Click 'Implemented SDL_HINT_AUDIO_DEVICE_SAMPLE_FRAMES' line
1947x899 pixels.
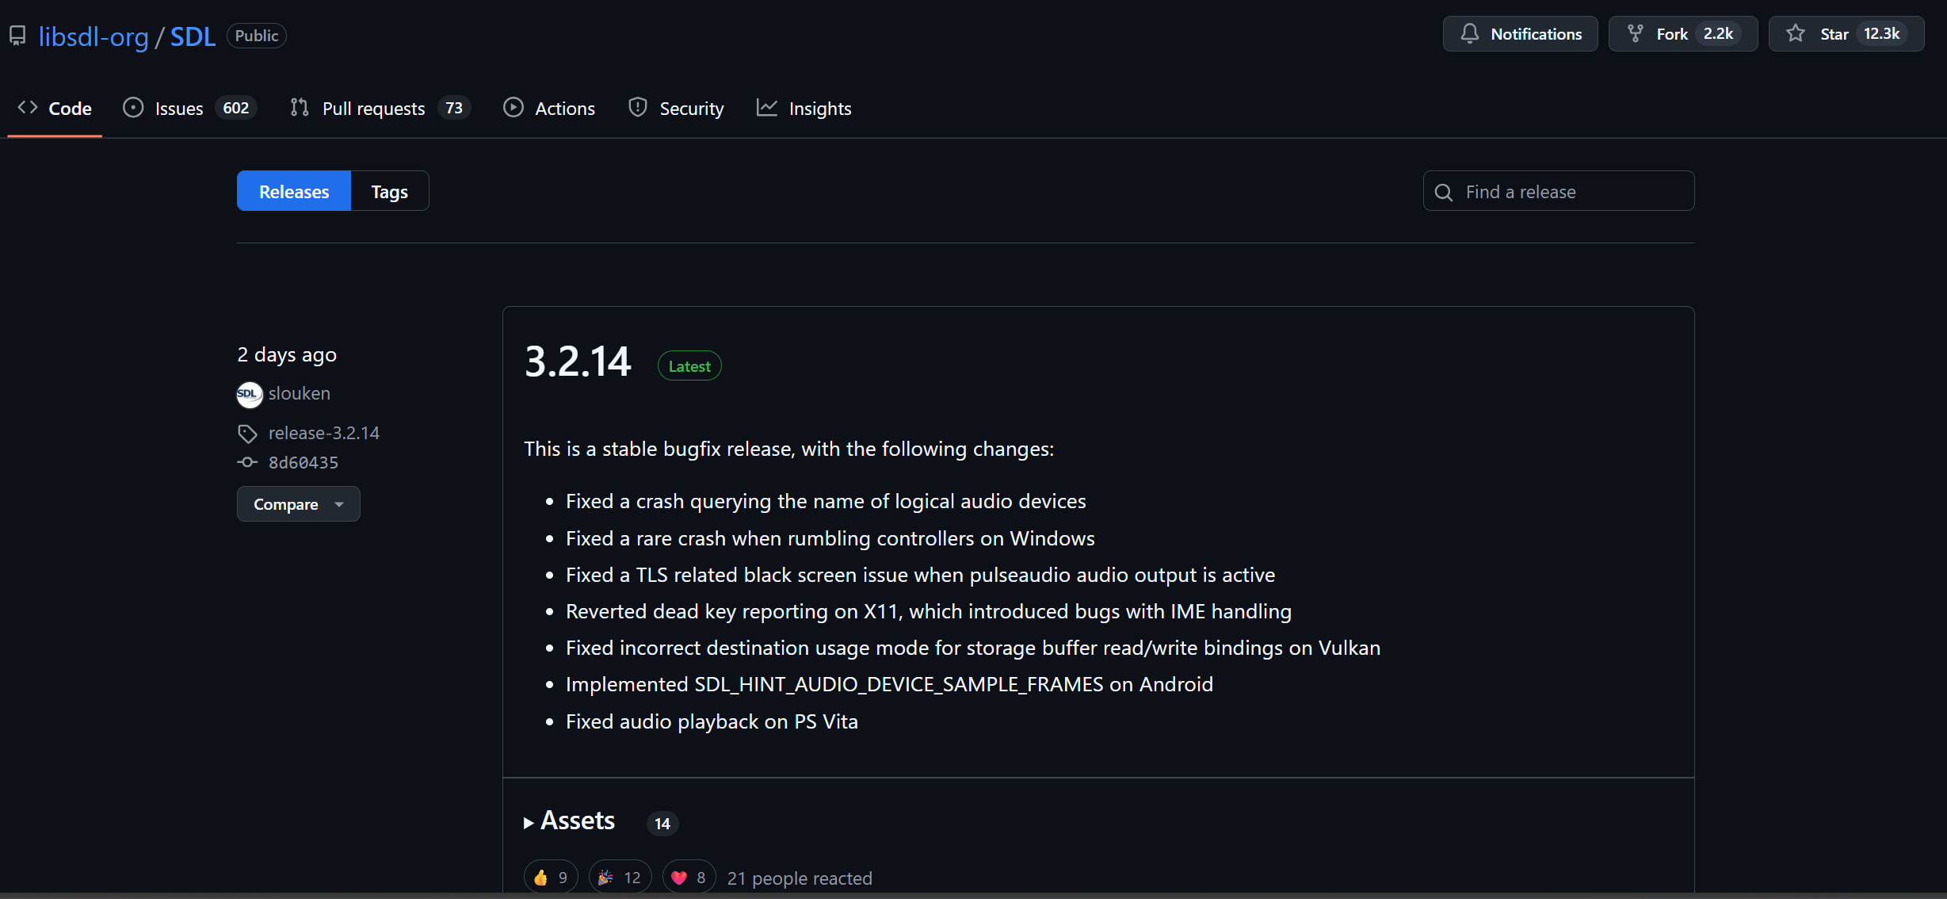(889, 684)
